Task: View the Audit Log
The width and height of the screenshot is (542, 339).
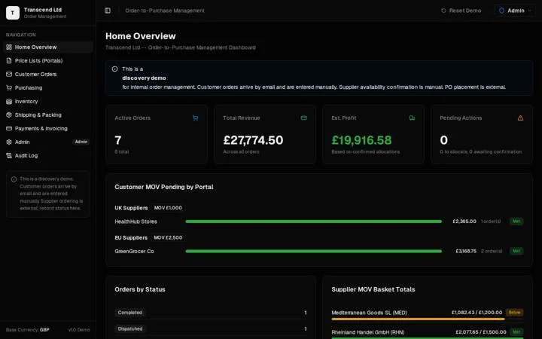Action: click(47, 156)
